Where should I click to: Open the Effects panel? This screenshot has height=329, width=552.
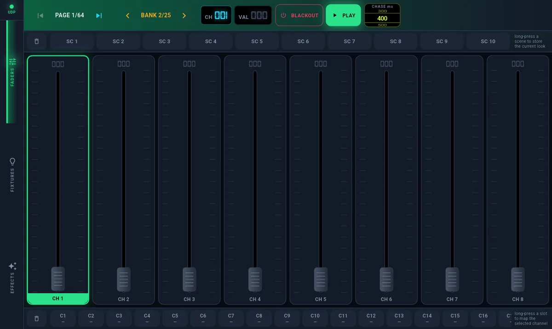coord(12,278)
